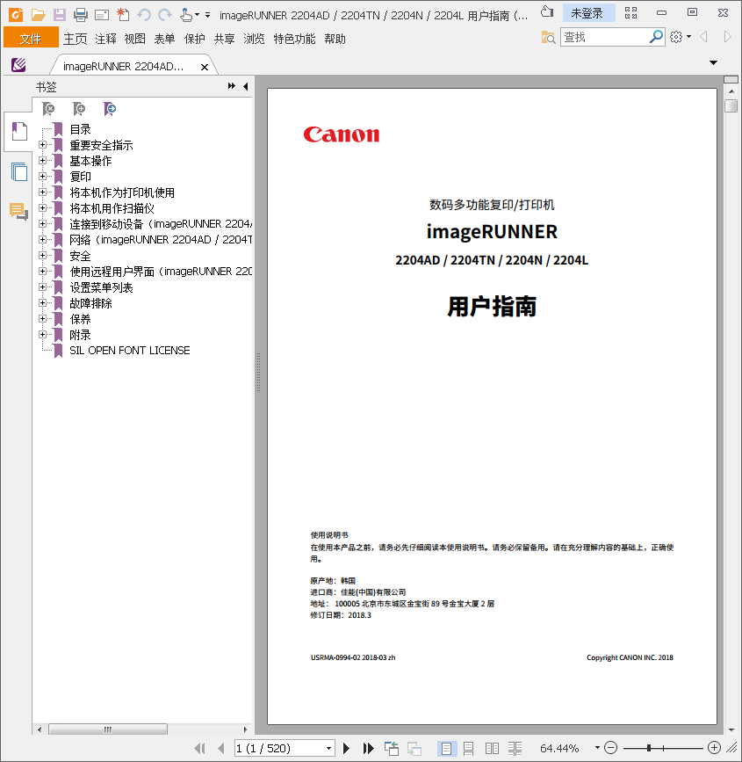The width and height of the screenshot is (742, 762).
Task: Click the 查找 search input field
Action: pyautogui.click(x=604, y=36)
